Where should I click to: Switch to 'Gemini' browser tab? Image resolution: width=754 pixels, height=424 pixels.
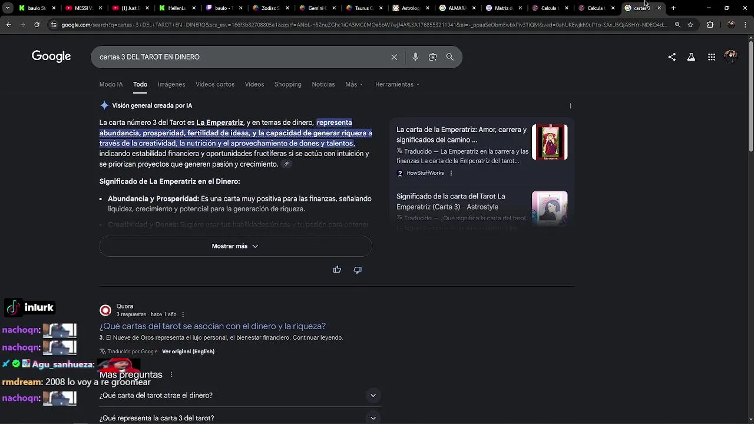click(316, 8)
